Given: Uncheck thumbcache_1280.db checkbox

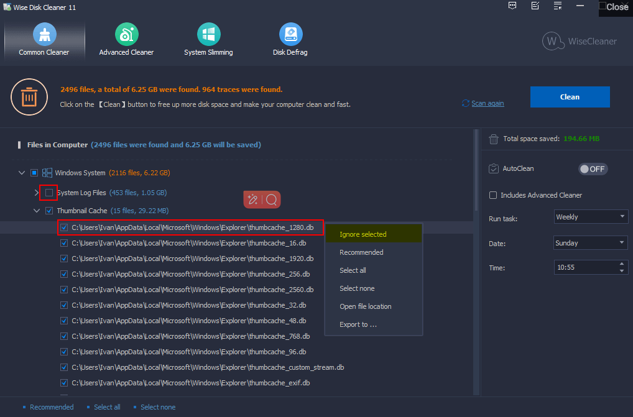Looking at the screenshot, I should point(64,227).
